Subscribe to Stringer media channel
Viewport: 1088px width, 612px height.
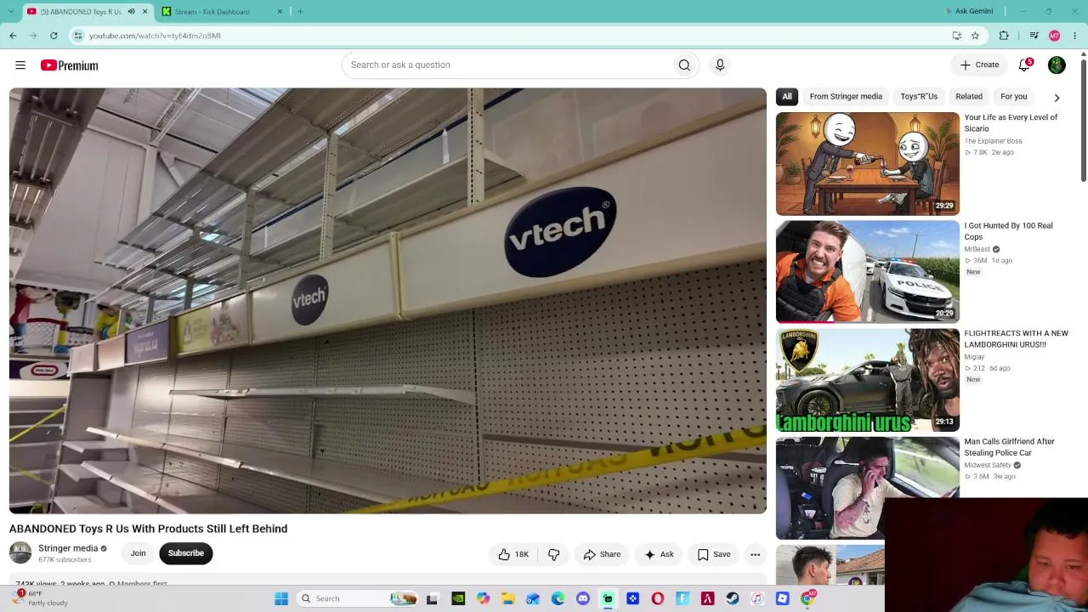(185, 553)
